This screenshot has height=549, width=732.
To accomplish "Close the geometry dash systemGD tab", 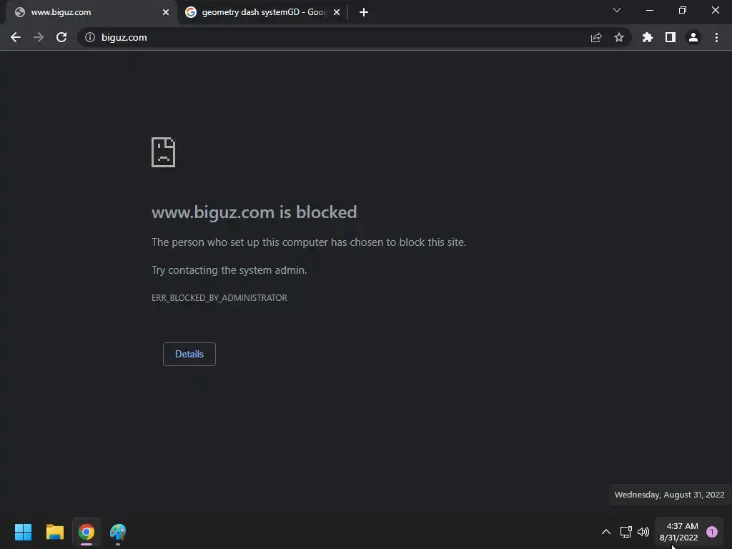I will coord(337,12).
